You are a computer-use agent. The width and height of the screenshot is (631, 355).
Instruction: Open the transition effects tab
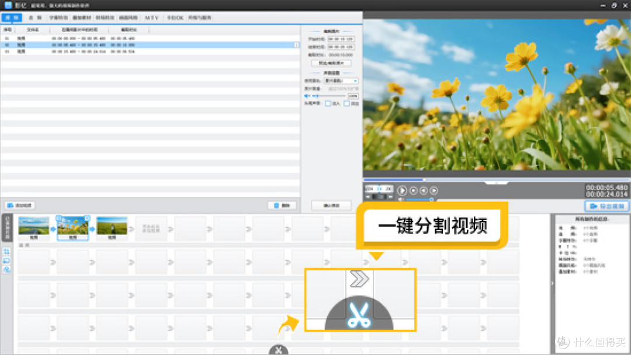(105, 17)
